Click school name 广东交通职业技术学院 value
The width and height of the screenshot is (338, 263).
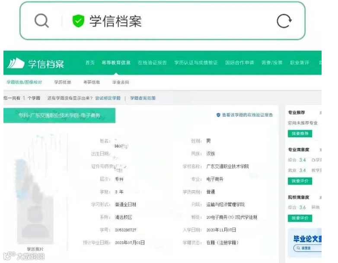[x=228, y=166]
